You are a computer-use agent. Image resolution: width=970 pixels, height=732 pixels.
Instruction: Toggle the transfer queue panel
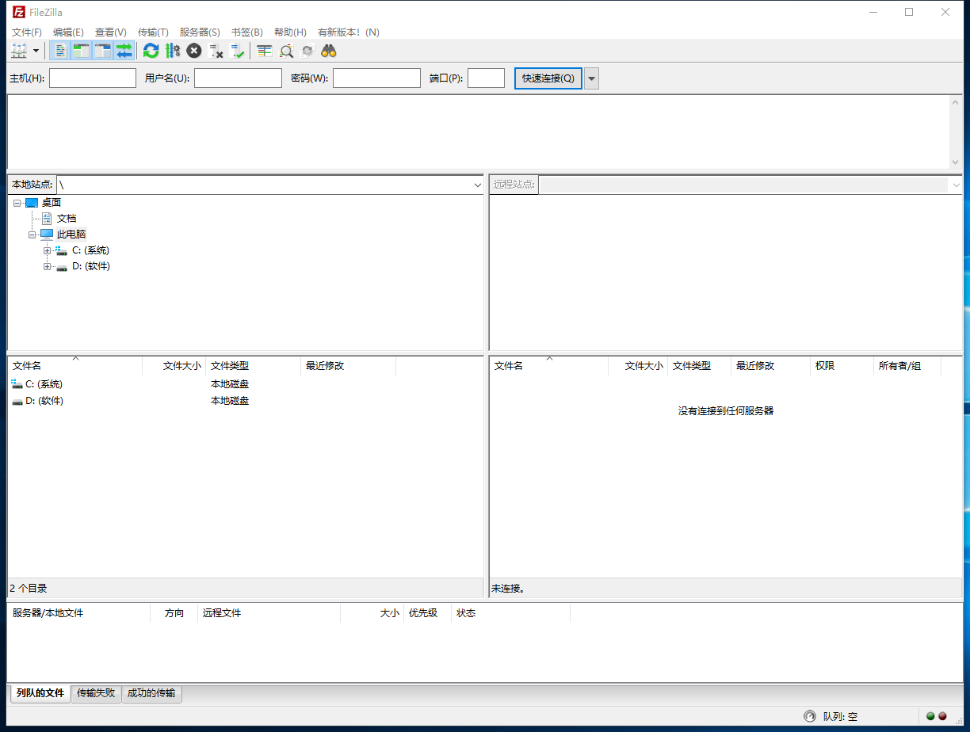pyautogui.click(x=124, y=50)
